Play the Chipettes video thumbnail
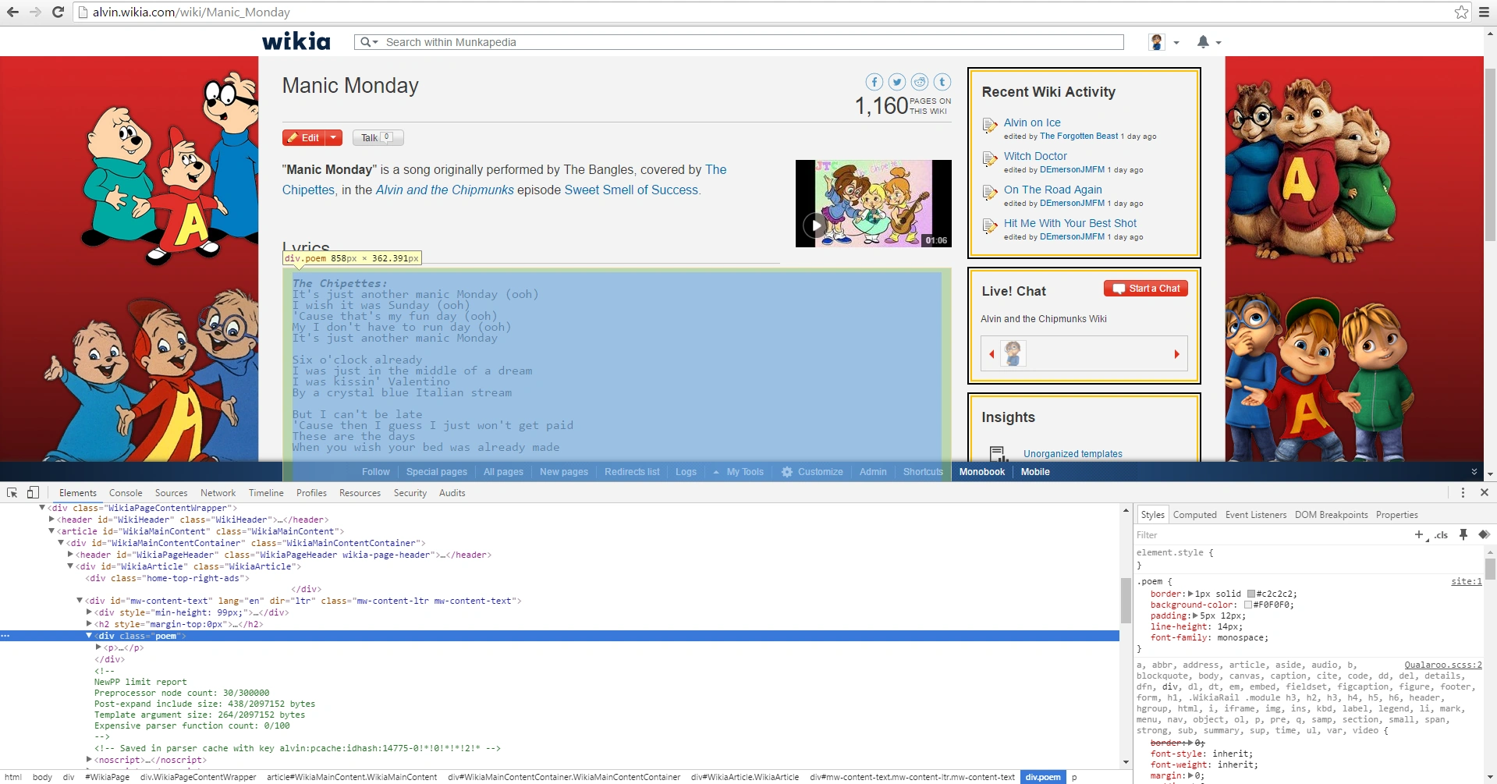This screenshot has width=1497, height=784. point(873,204)
